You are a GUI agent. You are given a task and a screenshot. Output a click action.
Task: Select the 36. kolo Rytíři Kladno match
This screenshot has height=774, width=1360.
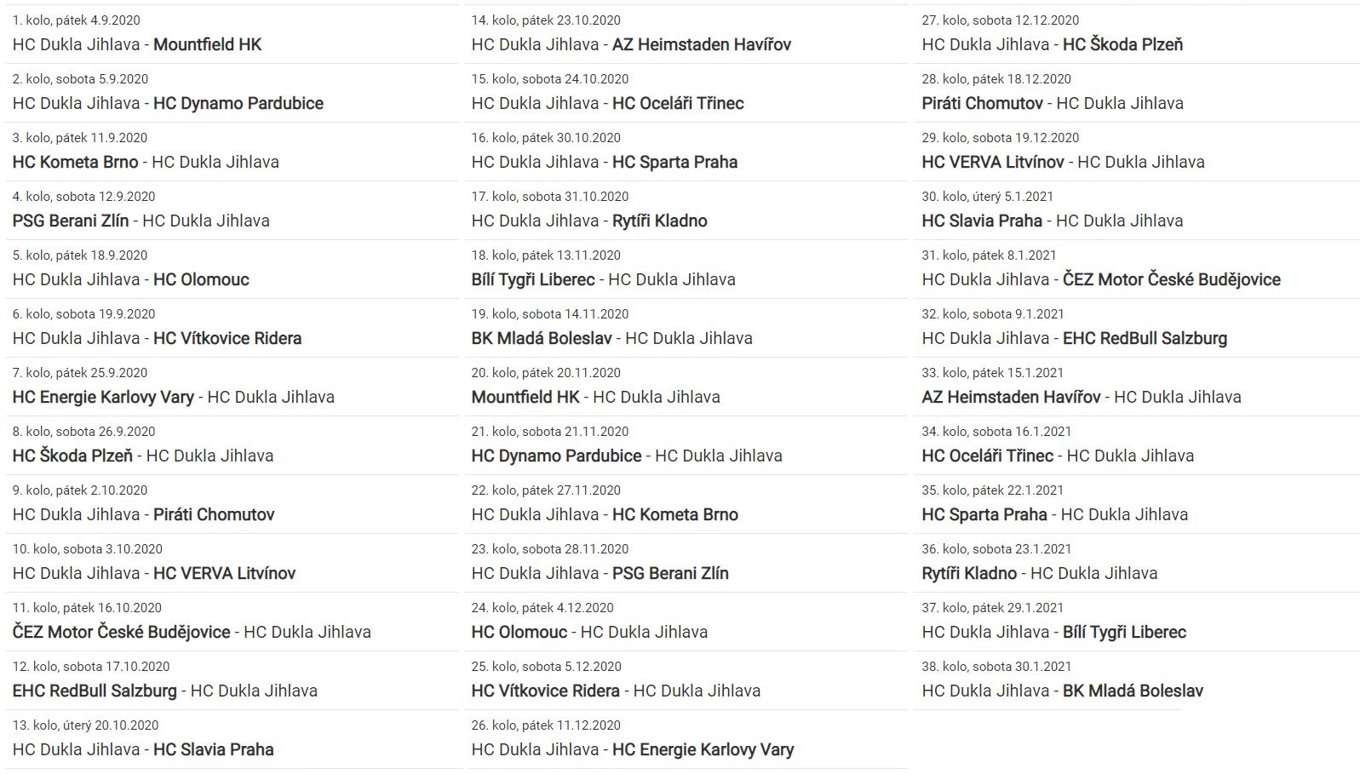point(1039,573)
